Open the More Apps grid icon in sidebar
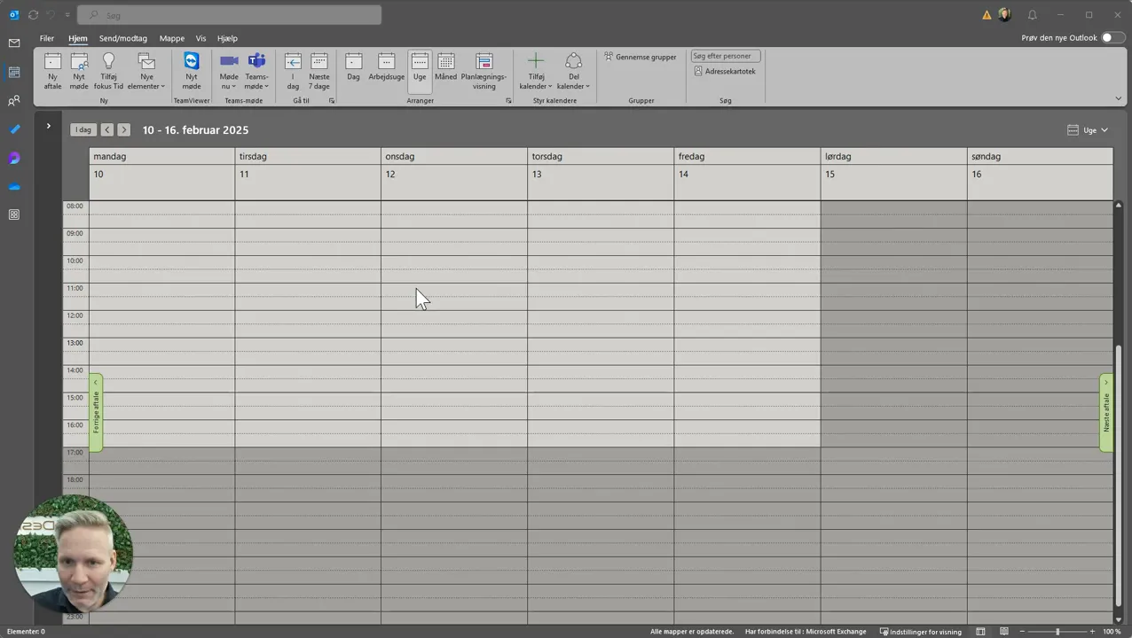The height and width of the screenshot is (638, 1132). (14, 214)
